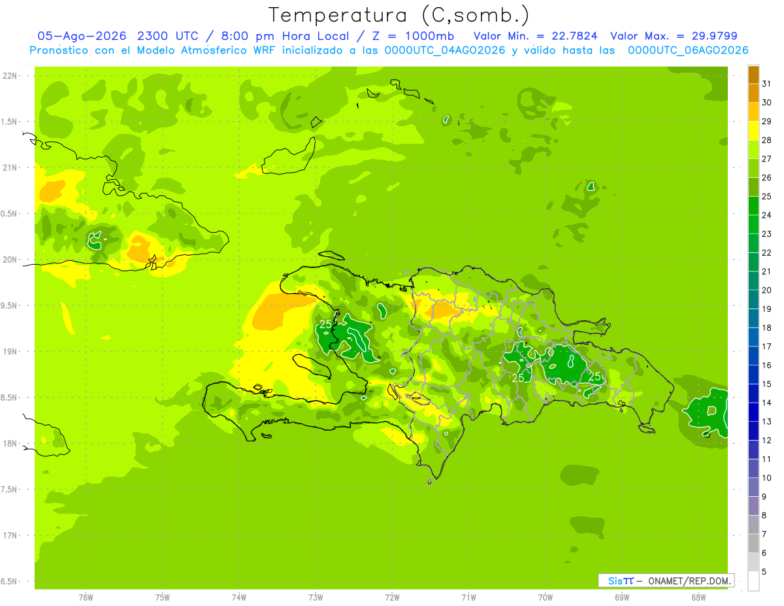Pick the green swatch between legend 26 and 27
784x606 pixels.
coord(753,169)
